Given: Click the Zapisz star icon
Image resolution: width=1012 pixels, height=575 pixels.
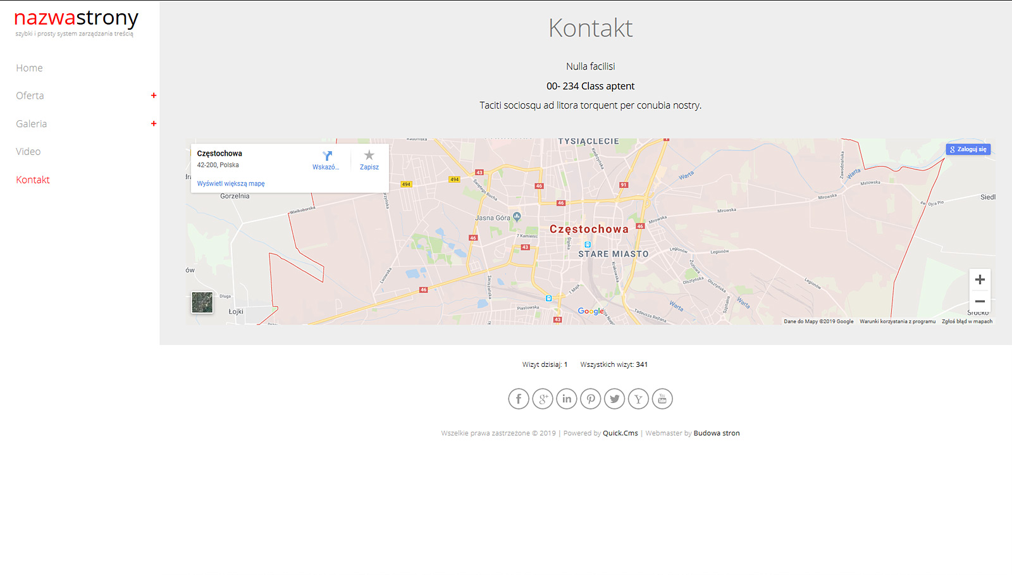Looking at the screenshot, I should (x=369, y=156).
